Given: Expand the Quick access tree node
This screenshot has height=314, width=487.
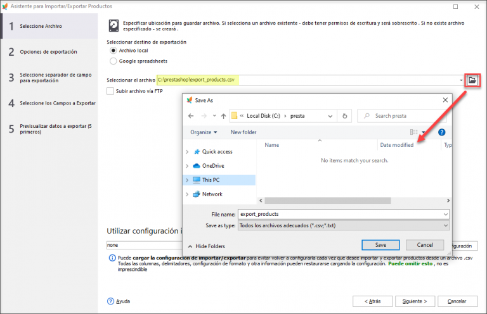Looking at the screenshot, I should click(187, 151).
